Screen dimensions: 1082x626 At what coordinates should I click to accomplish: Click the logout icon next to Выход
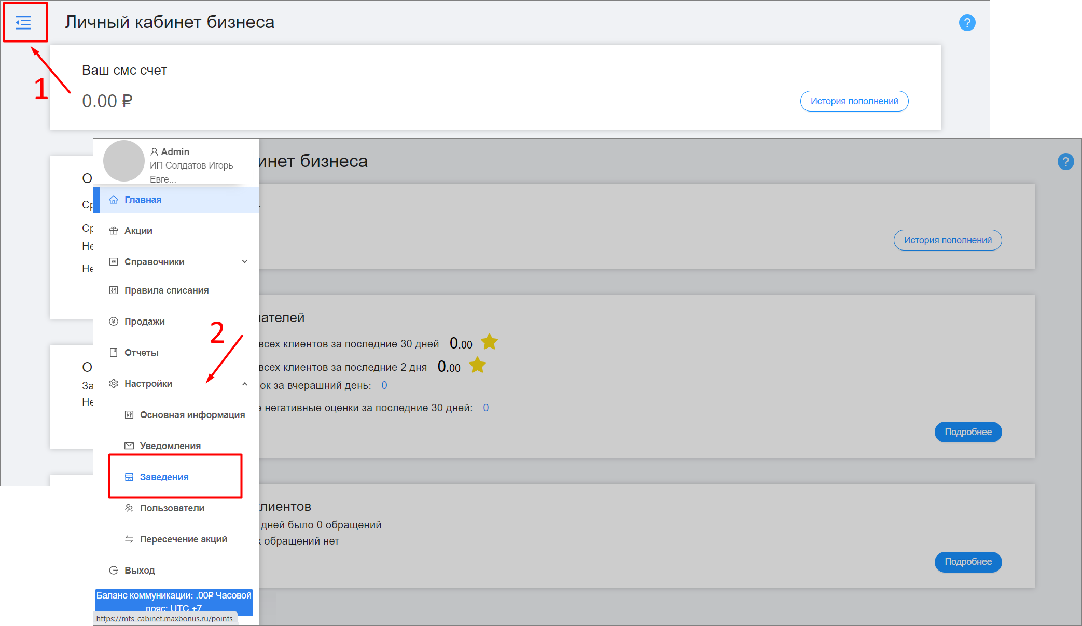pyautogui.click(x=114, y=571)
